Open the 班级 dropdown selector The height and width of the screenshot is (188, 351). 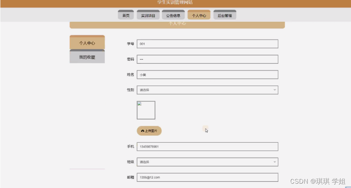pyautogui.click(x=207, y=162)
